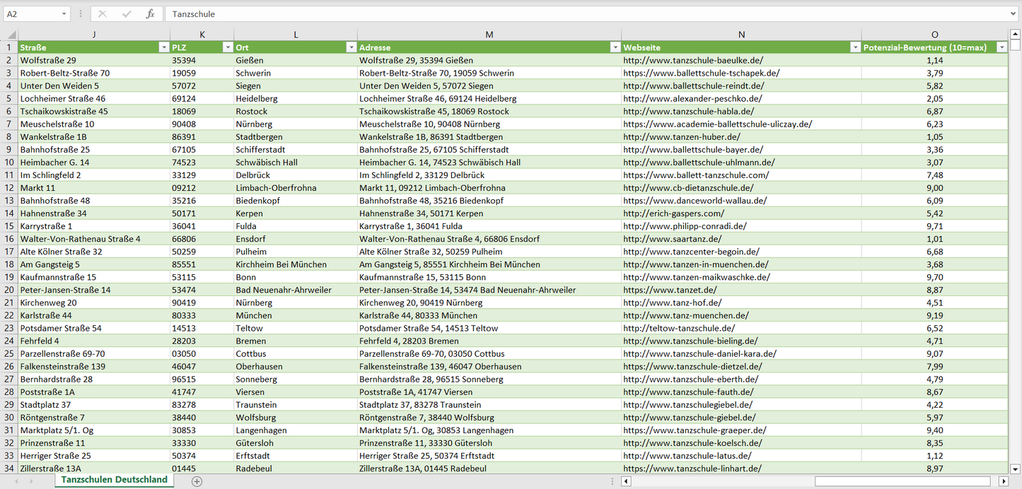Screen dimensions: 1022x489
Task: Expand the Name Box dropdown arrow
Action: coord(64,14)
